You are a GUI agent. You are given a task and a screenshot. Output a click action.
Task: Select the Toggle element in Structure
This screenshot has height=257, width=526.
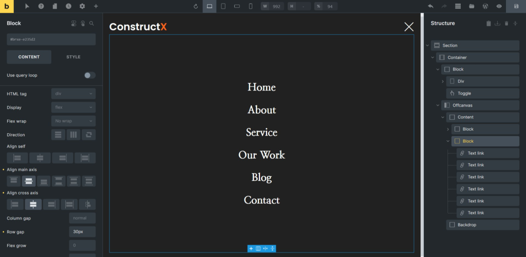click(483, 93)
